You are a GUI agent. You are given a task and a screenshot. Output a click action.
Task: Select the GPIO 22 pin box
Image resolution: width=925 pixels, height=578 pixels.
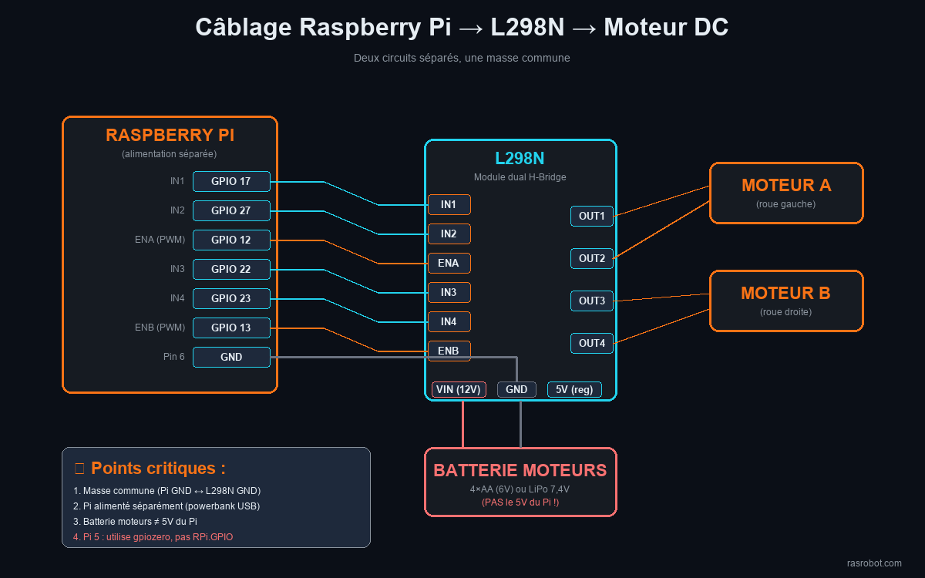click(x=231, y=269)
